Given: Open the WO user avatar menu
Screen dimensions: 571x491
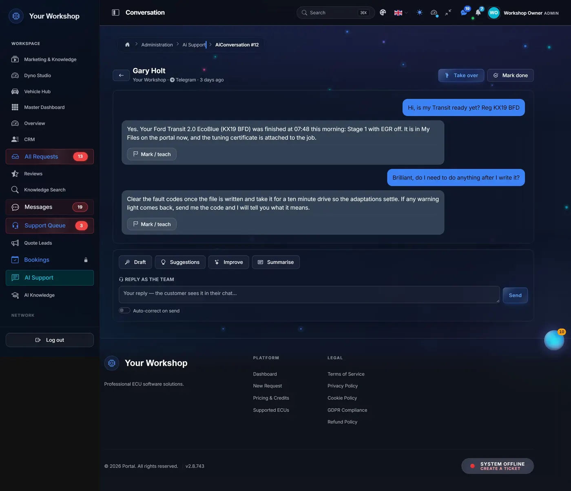Looking at the screenshot, I should click(x=494, y=13).
